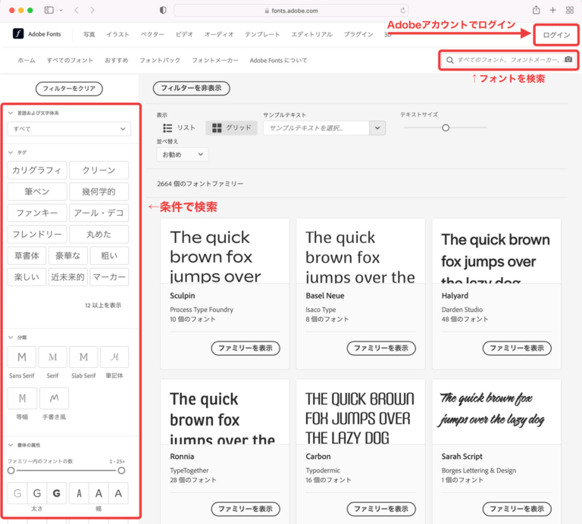Click the visual search camera icon
The image size is (582, 524).
pos(568,59)
